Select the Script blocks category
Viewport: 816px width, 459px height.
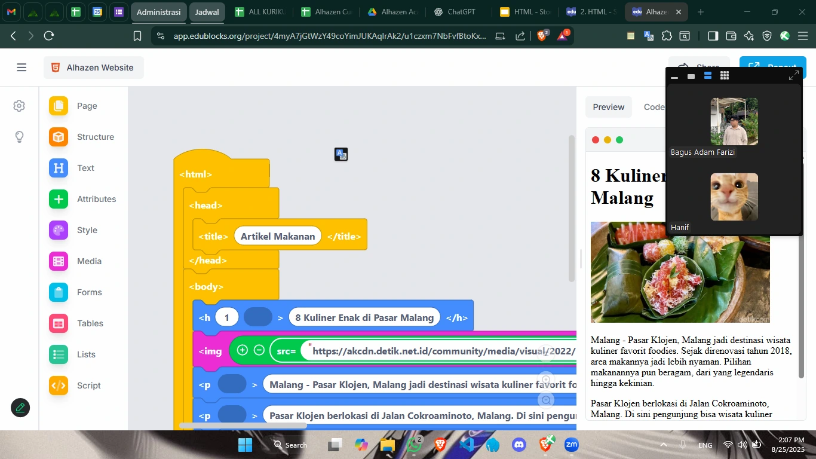(88, 385)
